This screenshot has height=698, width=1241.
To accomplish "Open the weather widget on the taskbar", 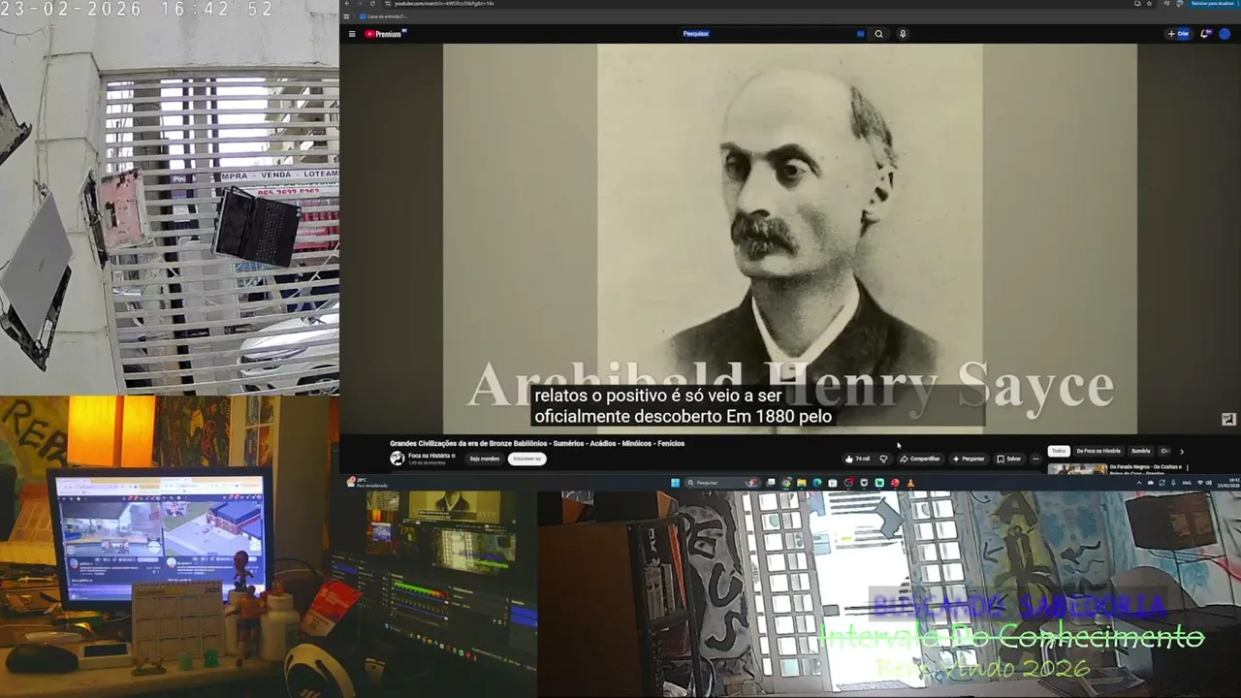I will click(369, 483).
